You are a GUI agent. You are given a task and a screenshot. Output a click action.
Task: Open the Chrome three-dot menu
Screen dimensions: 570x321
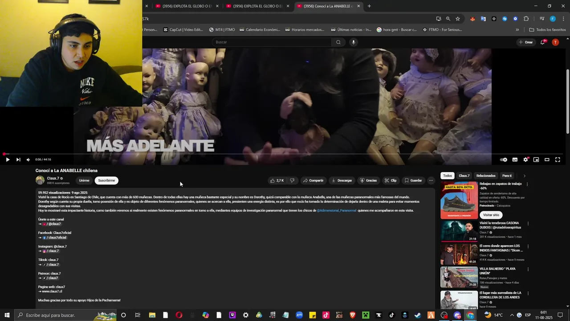click(563, 19)
